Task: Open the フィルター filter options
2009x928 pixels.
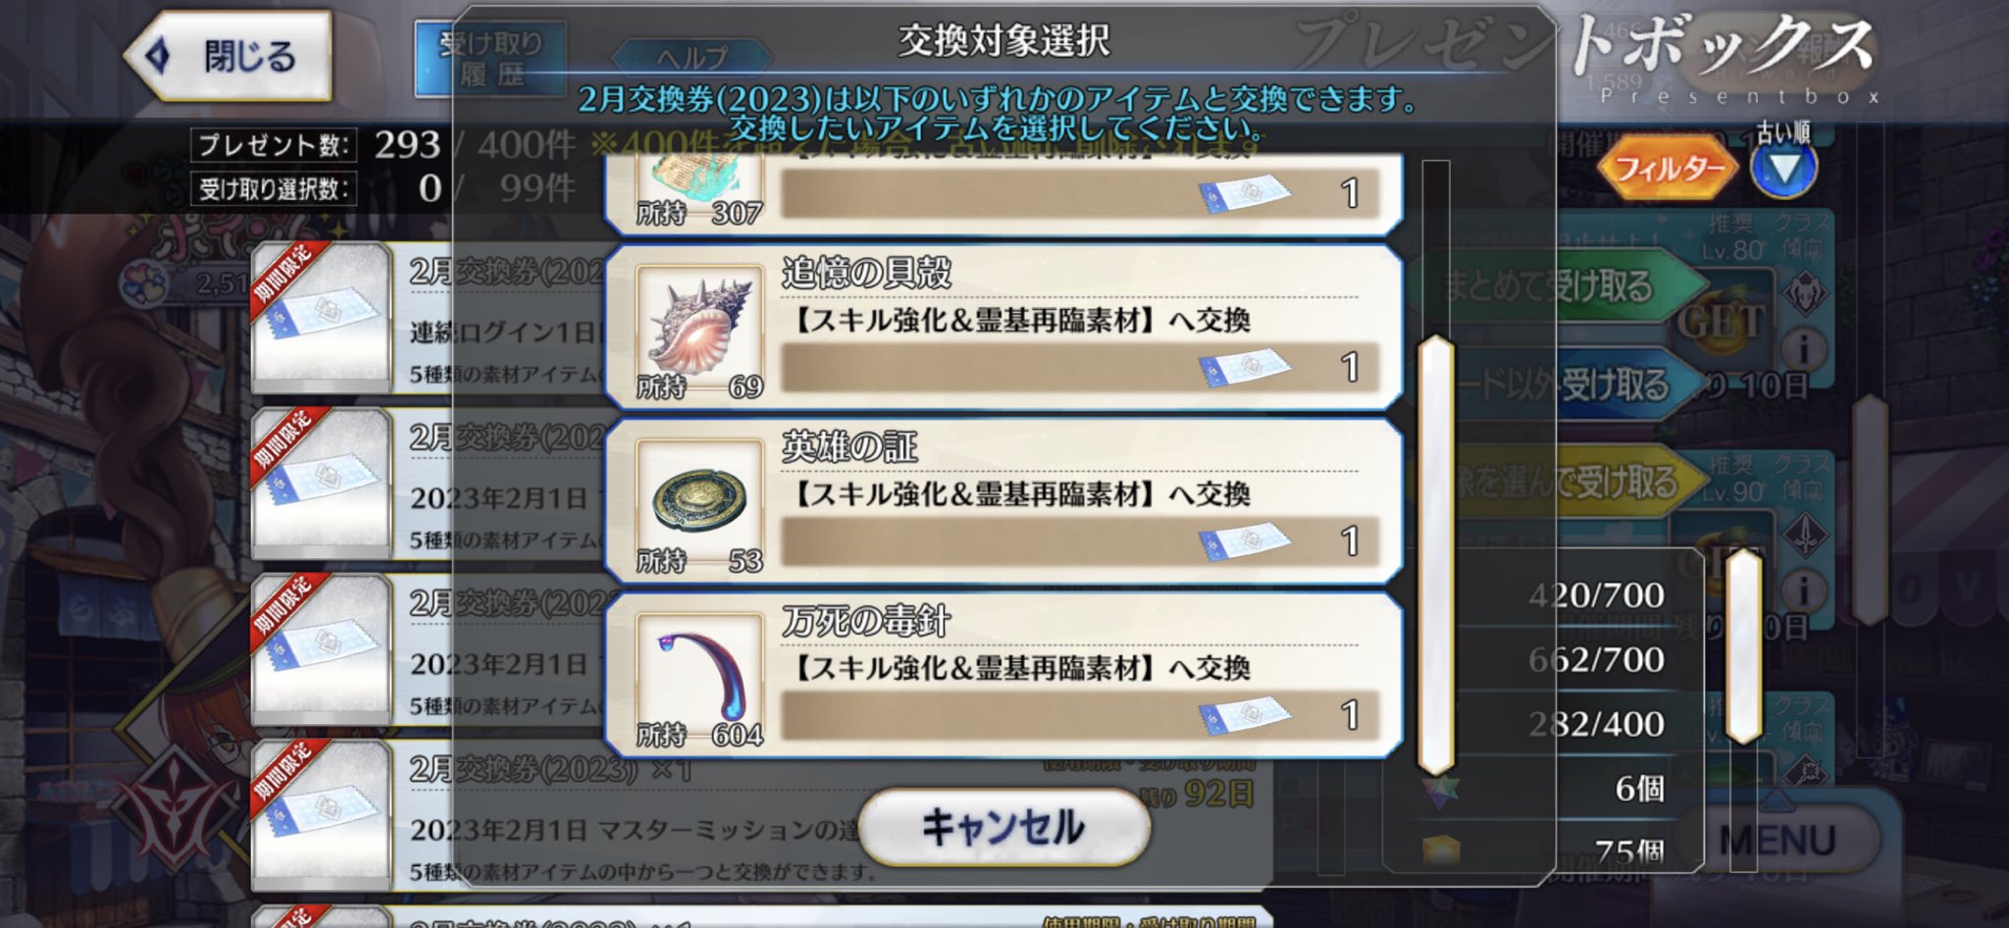Action: tap(1667, 169)
